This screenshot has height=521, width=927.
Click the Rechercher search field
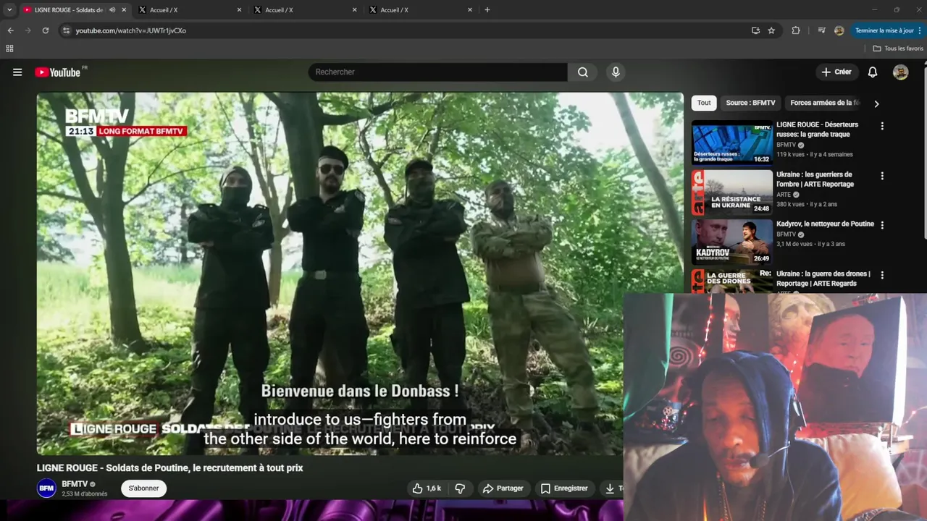(438, 72)
